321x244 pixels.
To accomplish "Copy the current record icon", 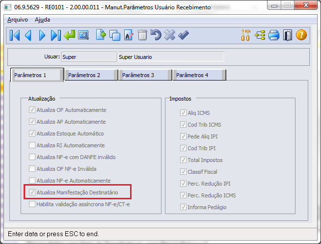I will coord(115,35).
